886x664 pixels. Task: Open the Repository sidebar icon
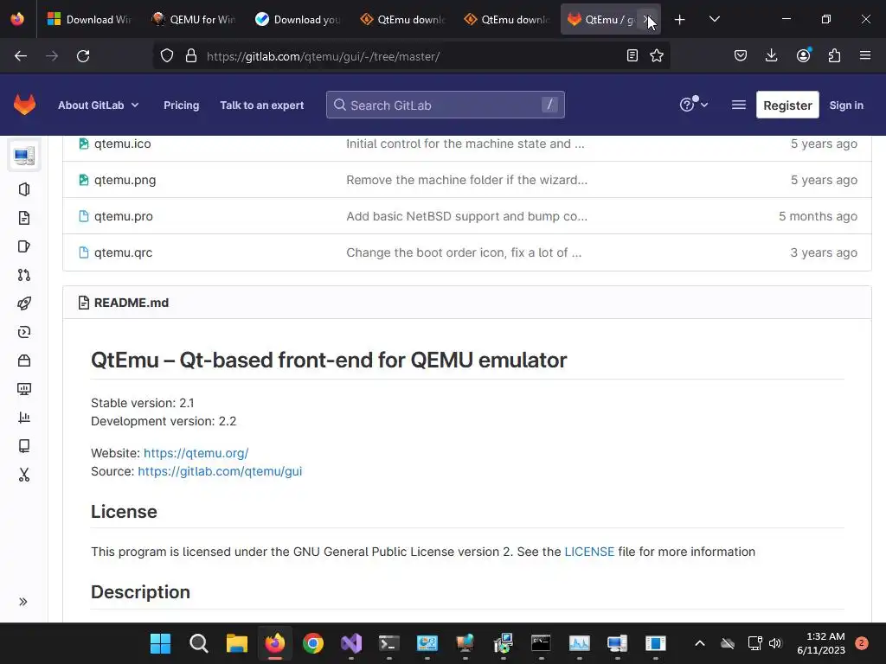(x=23, y=218)
